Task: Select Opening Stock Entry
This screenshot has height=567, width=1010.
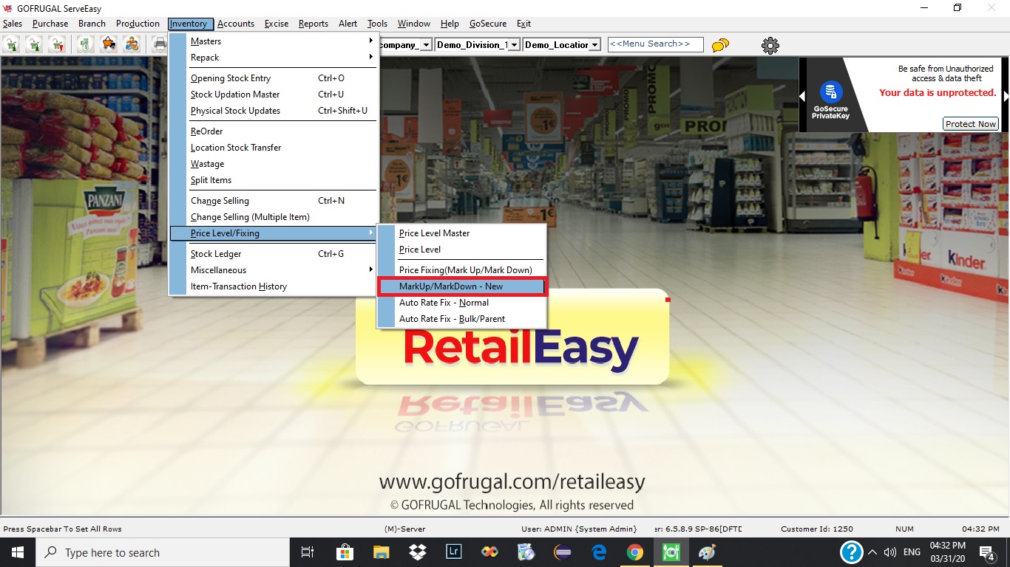Action: pos(274,78)
